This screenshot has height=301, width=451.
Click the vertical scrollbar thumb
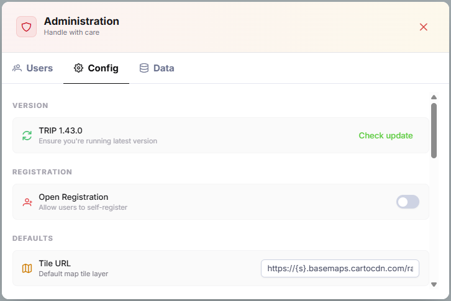tap(434, 127)
